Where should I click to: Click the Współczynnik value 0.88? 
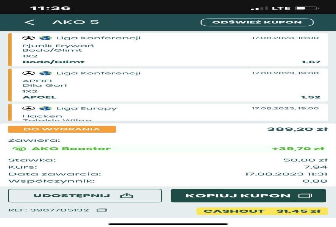[315, 181]
